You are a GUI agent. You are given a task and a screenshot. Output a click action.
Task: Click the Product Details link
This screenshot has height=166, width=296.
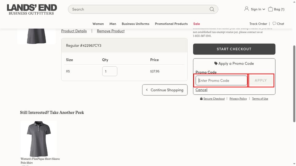coord(74,31)
